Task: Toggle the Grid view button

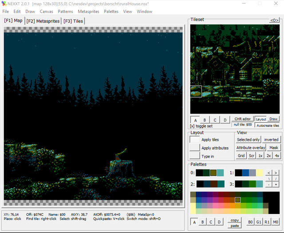Action: coord(241,156)
